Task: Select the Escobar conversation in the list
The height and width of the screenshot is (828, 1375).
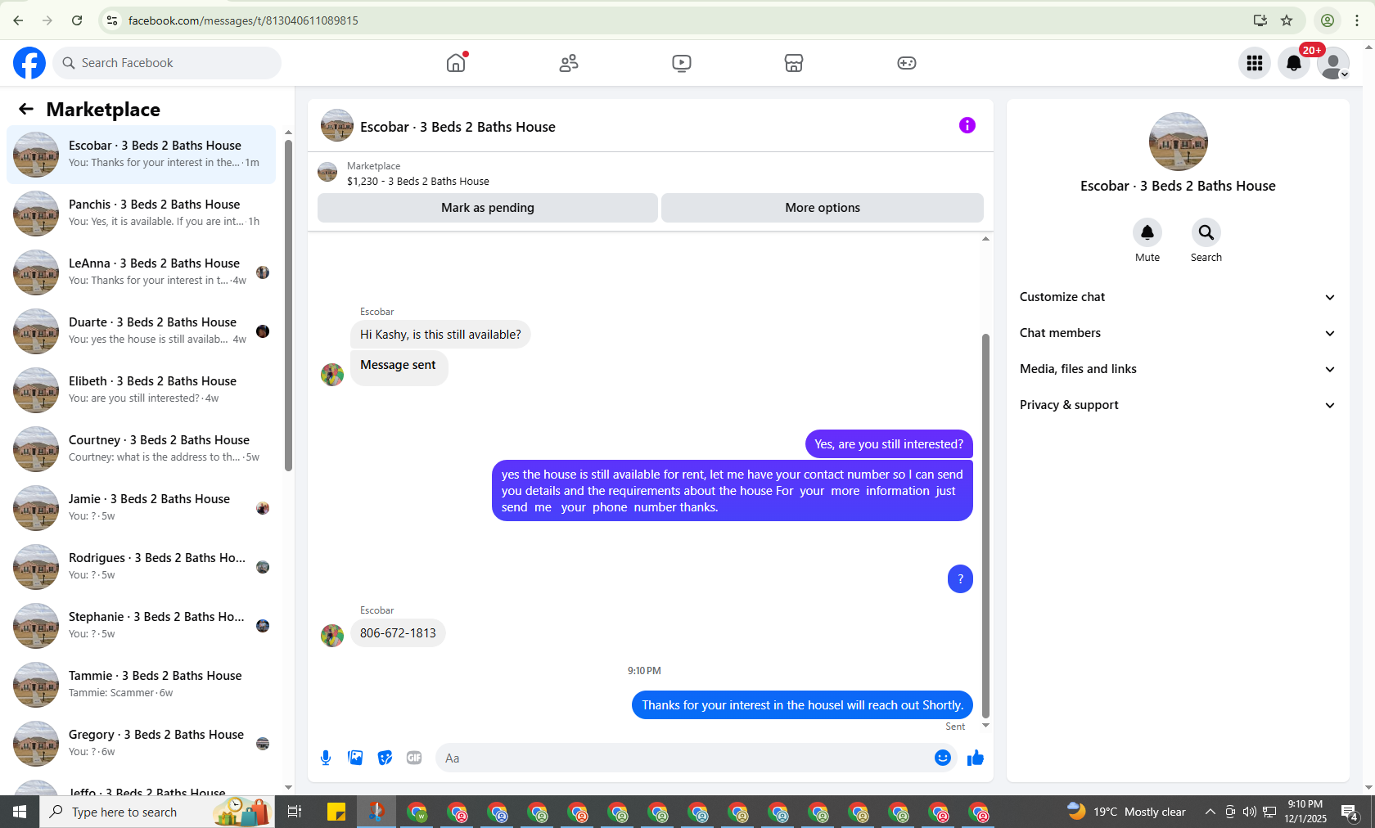Action: [x=141, y=154]
